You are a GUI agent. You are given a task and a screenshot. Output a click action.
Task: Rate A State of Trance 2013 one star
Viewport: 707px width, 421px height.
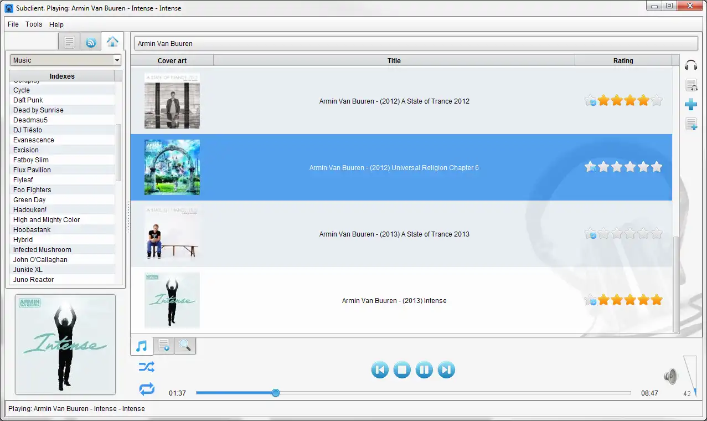click(x=603, y=233)
